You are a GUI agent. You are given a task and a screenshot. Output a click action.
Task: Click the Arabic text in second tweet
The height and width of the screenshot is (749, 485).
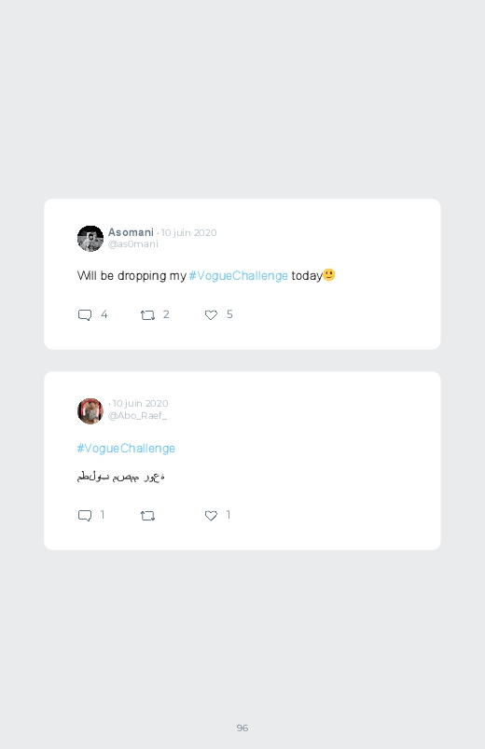[x=121, y=477]
